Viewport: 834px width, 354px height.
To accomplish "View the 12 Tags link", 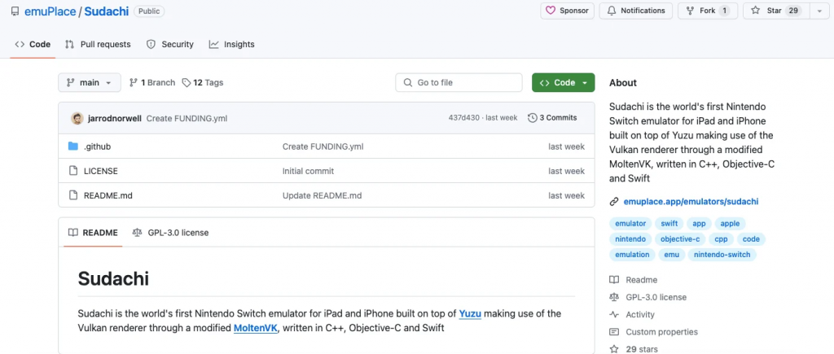I will pos(203,82).
